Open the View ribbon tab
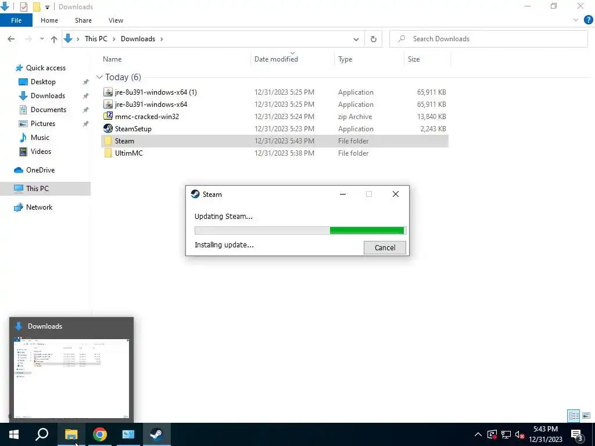Viewport: 595px width, 446px height. pyautogui.click(x=116, y=20)
